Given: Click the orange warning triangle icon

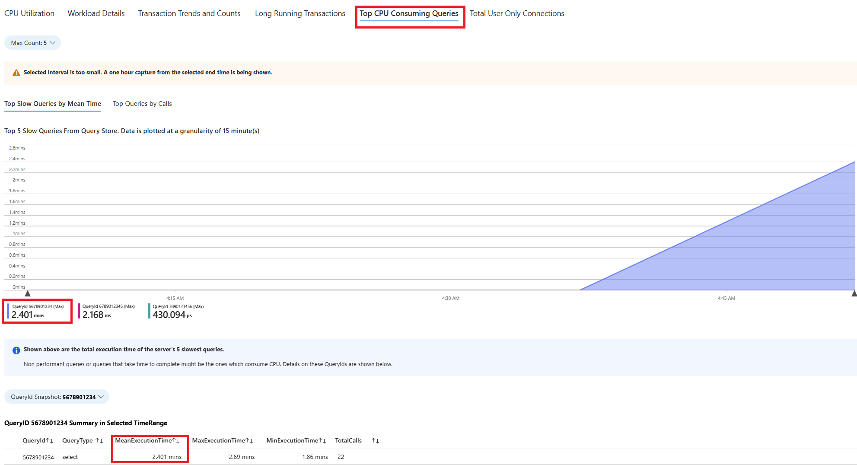Looking at the screenshot, I should (16, 73).
